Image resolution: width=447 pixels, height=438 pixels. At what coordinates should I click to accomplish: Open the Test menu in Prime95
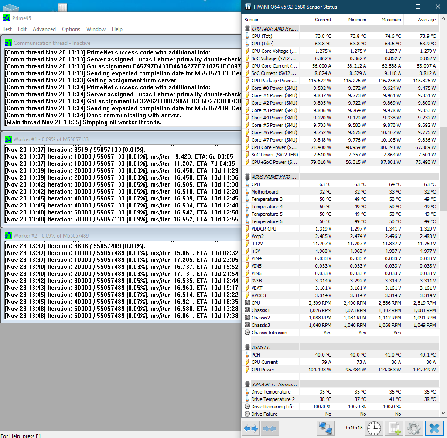pyautogui.click(x=7, y=29)
